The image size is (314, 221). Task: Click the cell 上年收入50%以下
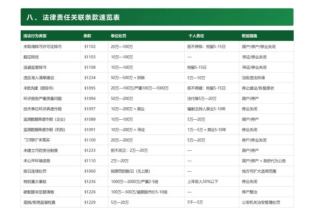coord(203,182)
